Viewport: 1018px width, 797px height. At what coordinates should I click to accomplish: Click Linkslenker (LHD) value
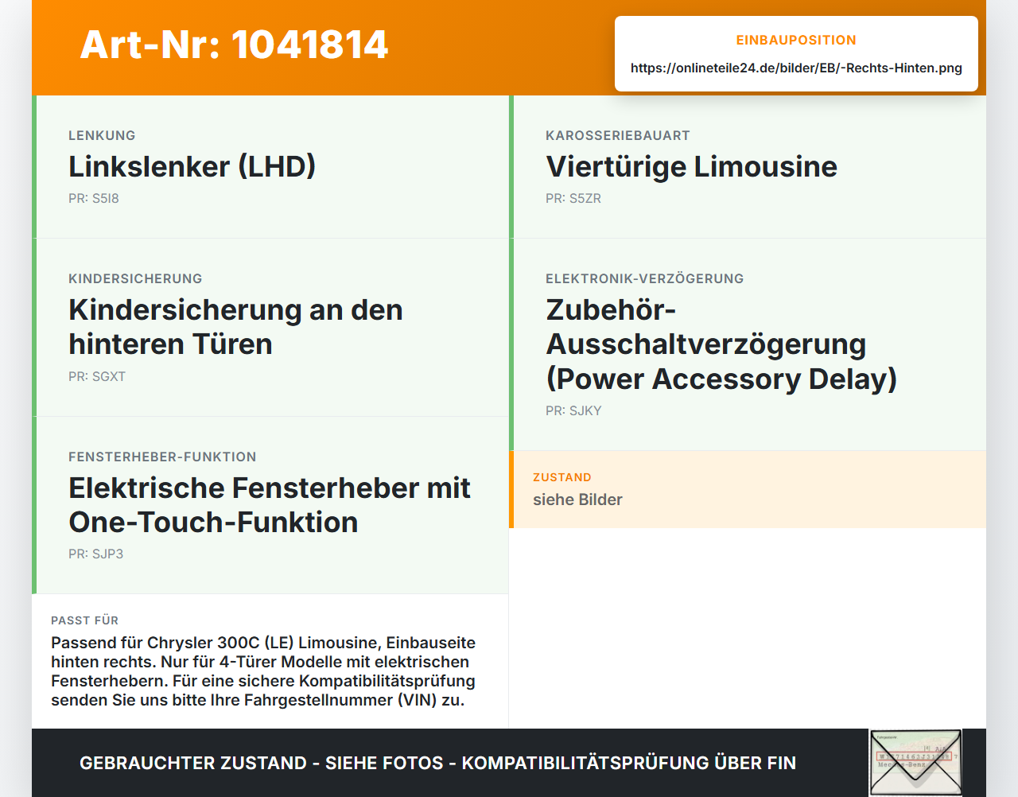[192, 166]
